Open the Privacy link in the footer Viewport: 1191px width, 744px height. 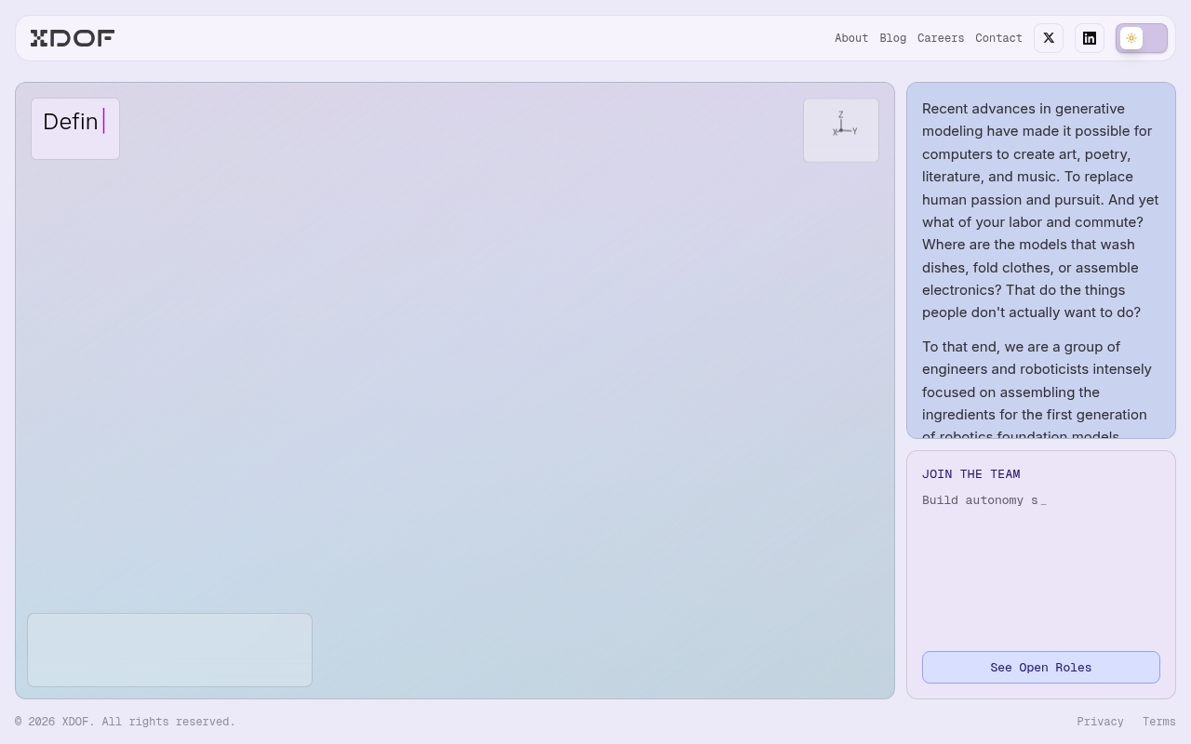point(1100,722)
